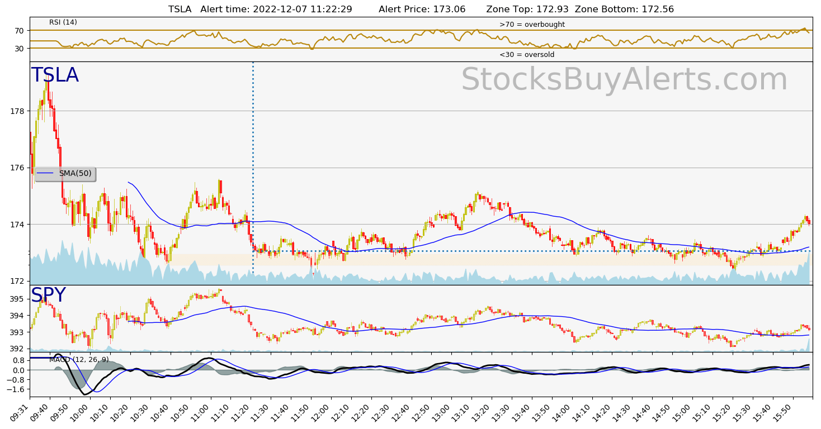The height and width of the screenshot is (429, 821).
Task: Click the 395 SPY axis label
Action: tap(17, 299)
